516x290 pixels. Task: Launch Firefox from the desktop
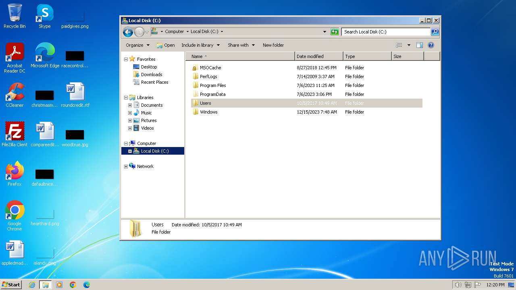[x=15, y=174]
